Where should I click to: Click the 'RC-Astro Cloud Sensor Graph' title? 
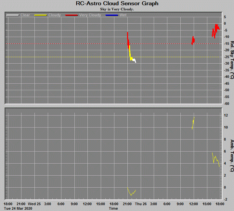pos(117,4)
